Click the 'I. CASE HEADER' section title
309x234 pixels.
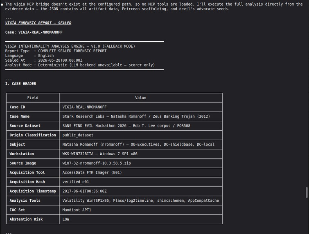pos(21,84)
